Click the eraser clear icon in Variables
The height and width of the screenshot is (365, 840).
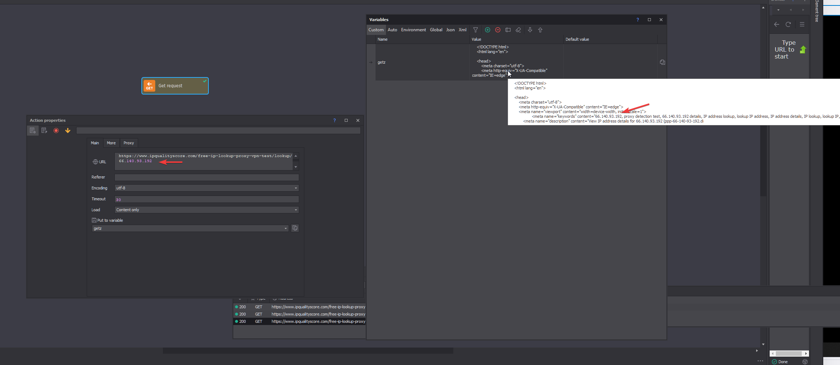pyautogui.click(x=518, y=30)
